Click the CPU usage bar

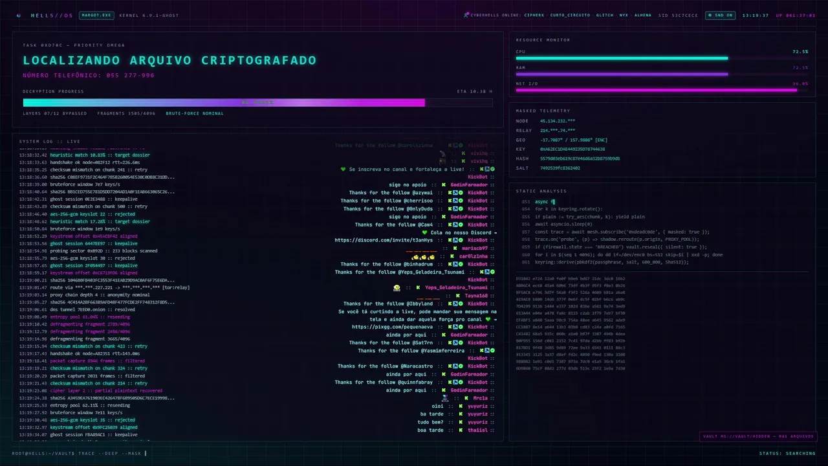tap(662, 58)
